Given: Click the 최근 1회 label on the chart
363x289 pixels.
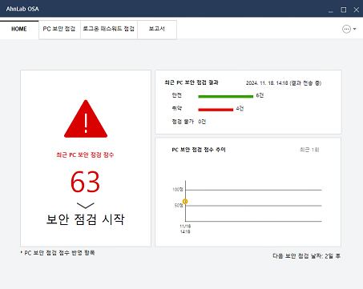Looking at the screenshot, I should click(309, 150).
